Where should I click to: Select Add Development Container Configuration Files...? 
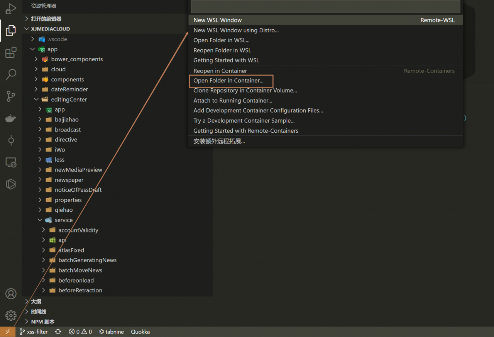(x=326, y=111)
